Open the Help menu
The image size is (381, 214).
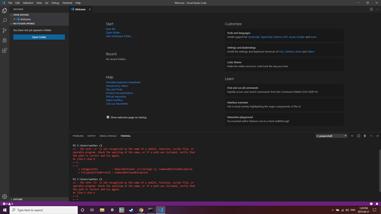click(78, 3)
